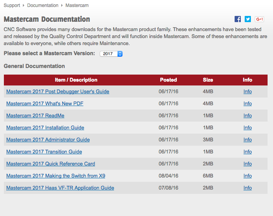Image resolution: width=273 pixels, height=216 pixels.
Task: Download the Mastercam 2017 ReadMe
Action: (35, 116)
